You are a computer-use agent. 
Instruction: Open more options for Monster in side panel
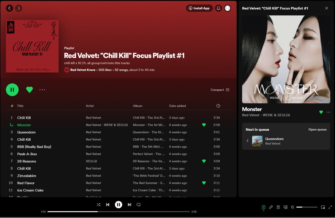click(328, 112)
